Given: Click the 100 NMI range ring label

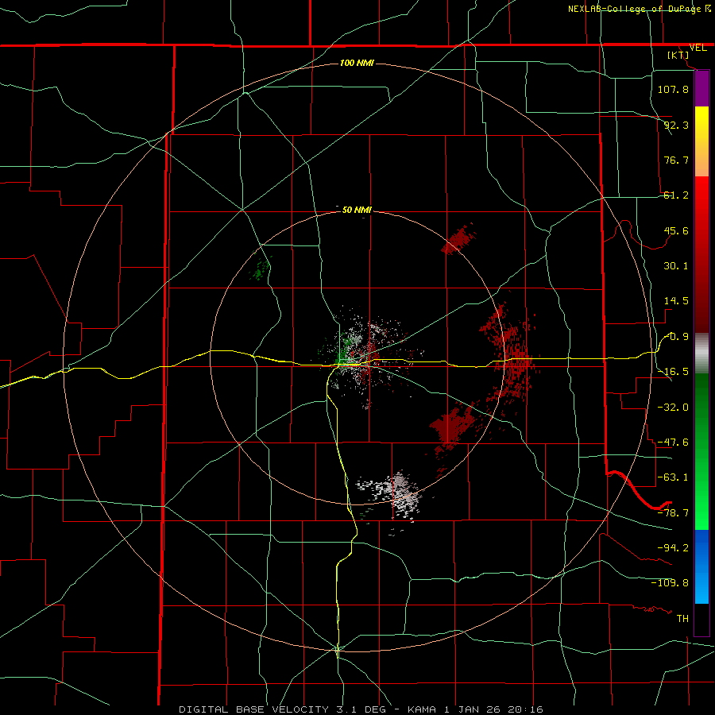Looking at the screenshot, I should coord(357,63).
